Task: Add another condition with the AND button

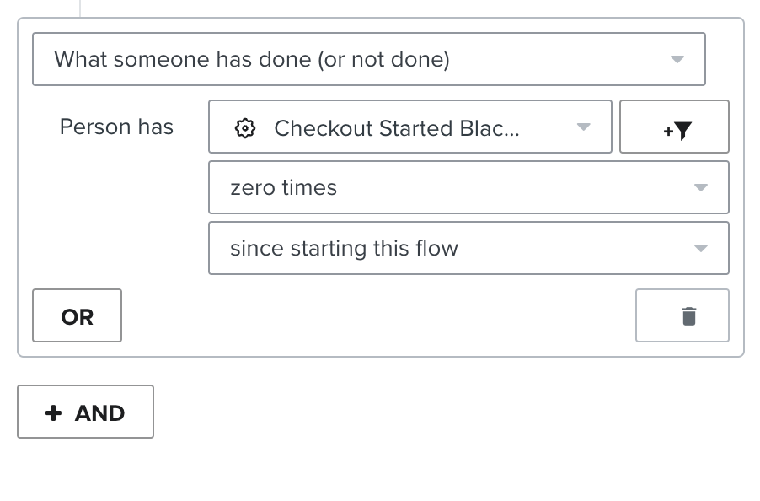Action: [85, 412]
